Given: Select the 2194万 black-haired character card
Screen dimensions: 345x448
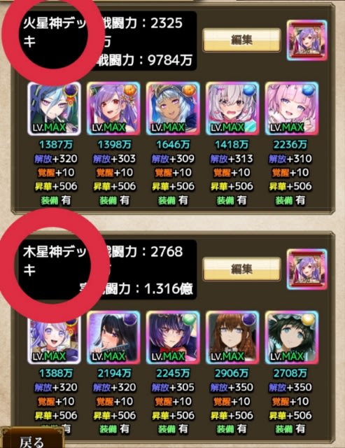Looking at the screenshot, I should coord(113,337).
